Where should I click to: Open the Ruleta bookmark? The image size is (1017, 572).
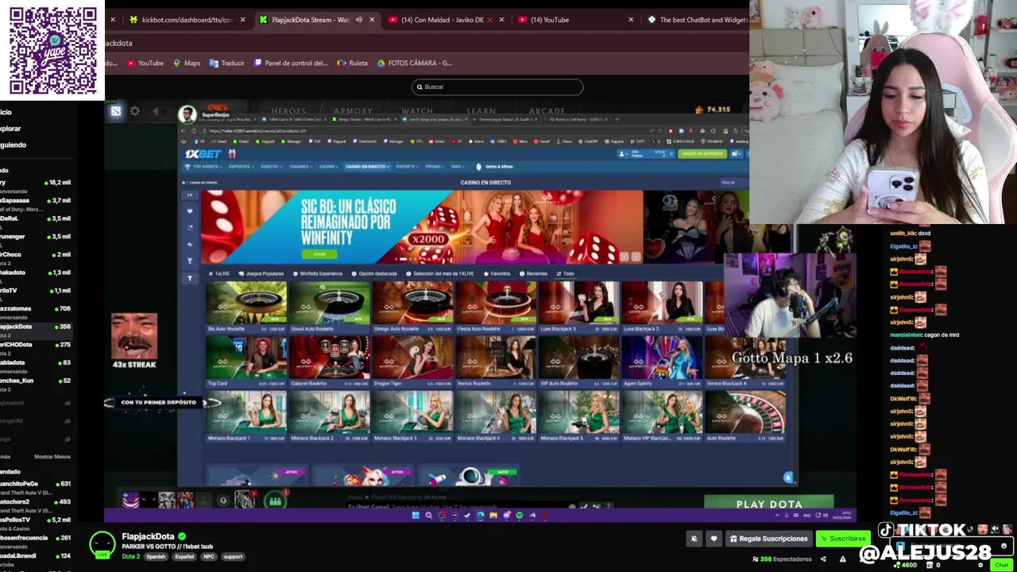(x=352, y=63)
